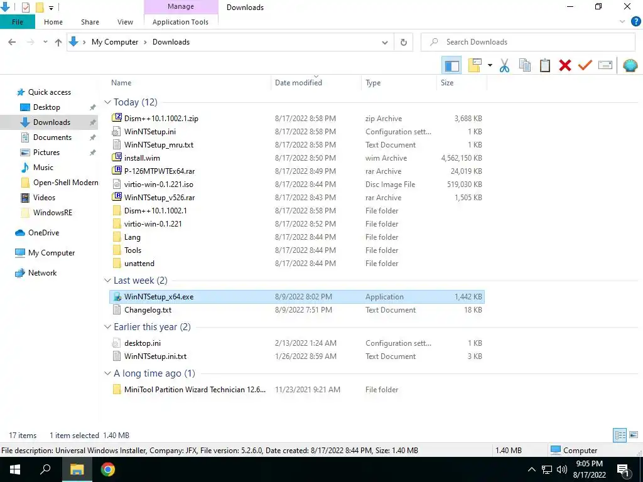Click in the Search Downloads field
The image size is (643, 482).
(527, 42)
